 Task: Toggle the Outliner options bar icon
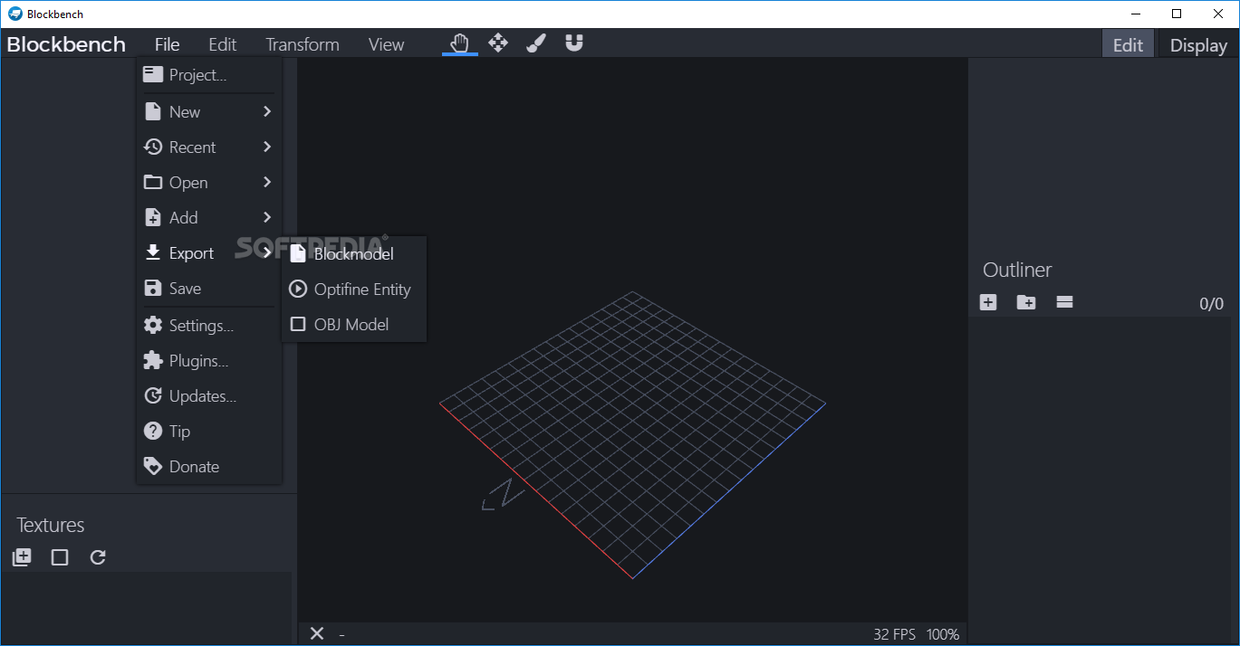pyautogui.click(x=1064, y=302)
